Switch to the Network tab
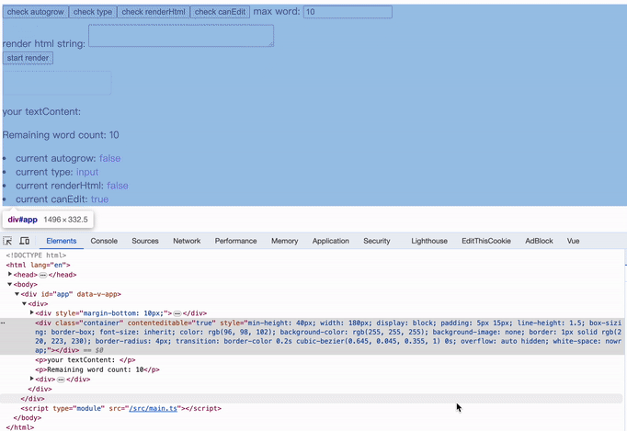Viewport: 627px width, 431px height. [x=187, y=241]
